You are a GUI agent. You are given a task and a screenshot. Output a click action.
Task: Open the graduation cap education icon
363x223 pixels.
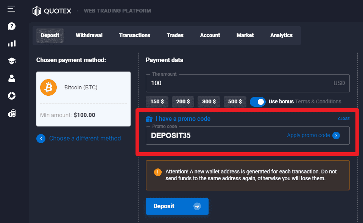[x=11, y=61]
